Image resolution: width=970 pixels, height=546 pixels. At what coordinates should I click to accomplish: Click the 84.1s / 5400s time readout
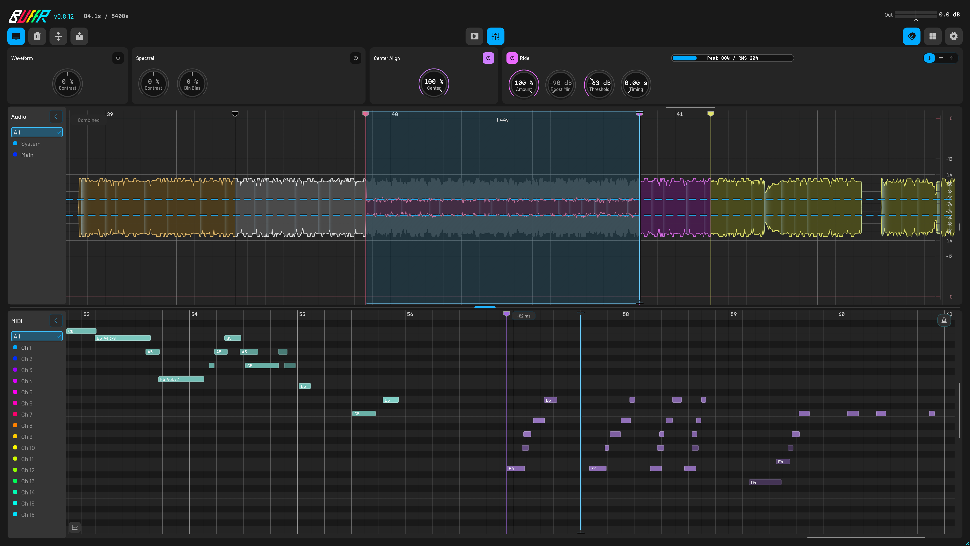(x=106, y=16)
